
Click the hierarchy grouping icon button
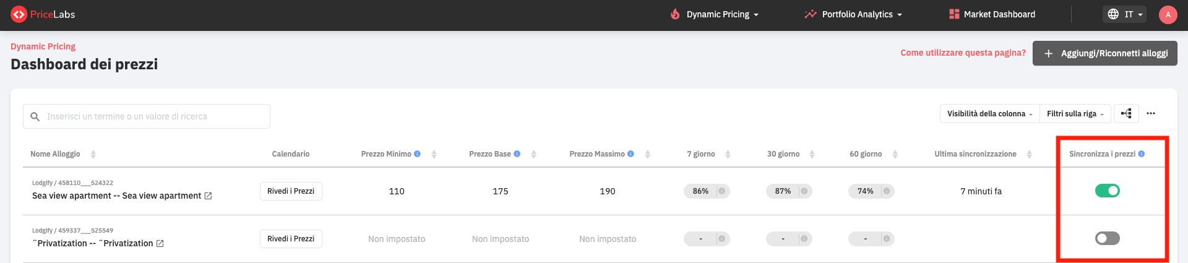tap(1127, 114)
